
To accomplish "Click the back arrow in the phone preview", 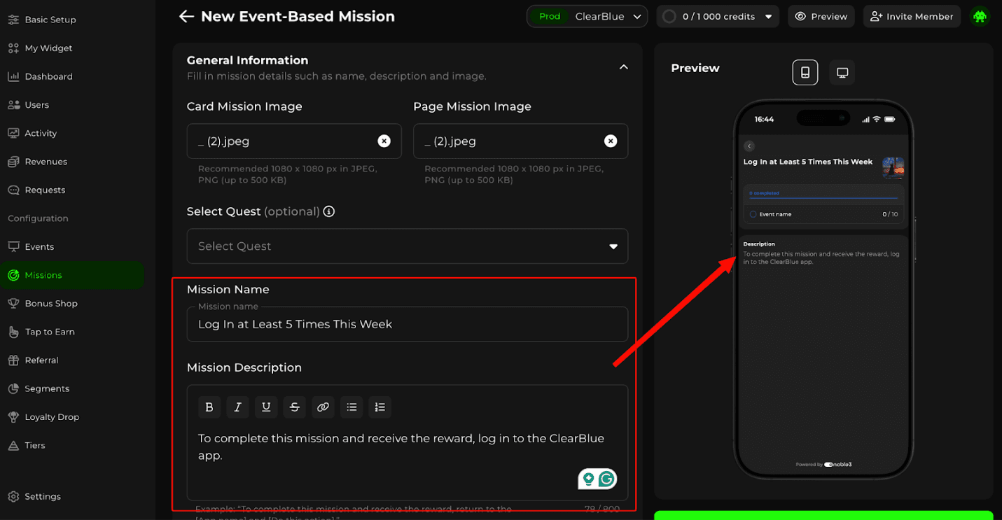I will point(749,146).
